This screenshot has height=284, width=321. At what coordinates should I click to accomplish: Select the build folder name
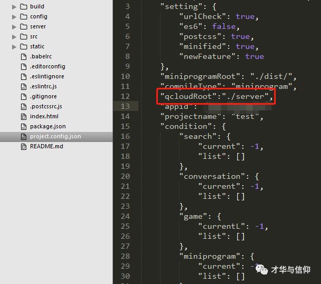pyautogui.click(x=37, y=6)
